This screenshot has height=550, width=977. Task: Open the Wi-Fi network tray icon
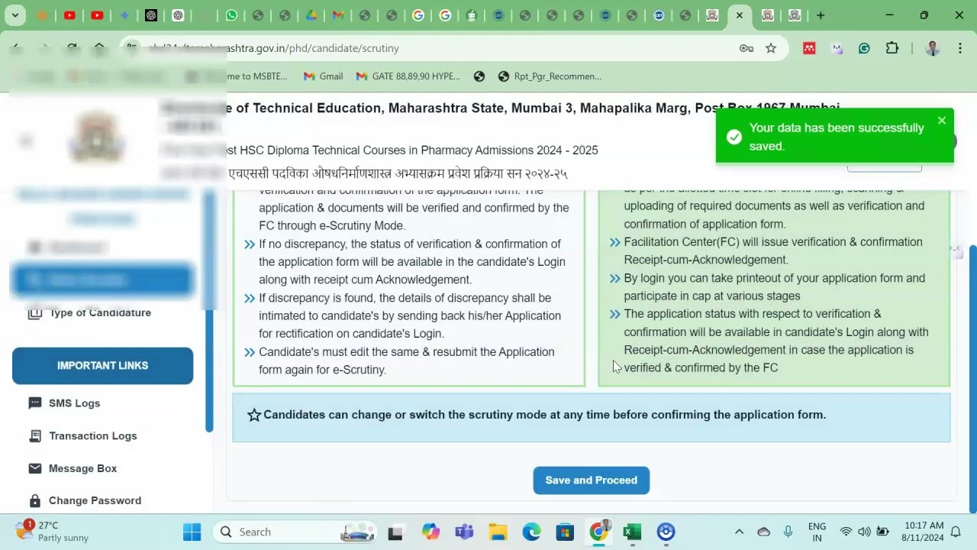point(846,532)
